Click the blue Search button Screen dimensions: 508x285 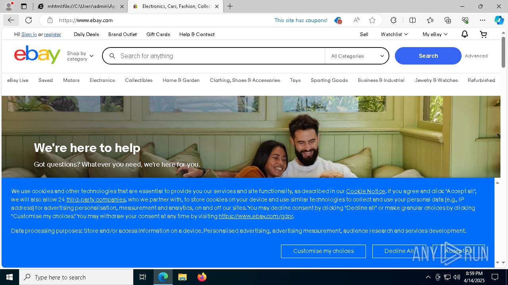[x=428, y=56]
